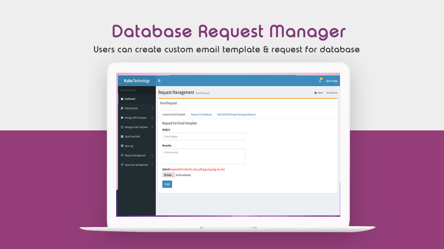444x249 pixels.
Task: Click the 'Request Management' page heading
Action: click(x=176, y=92)
